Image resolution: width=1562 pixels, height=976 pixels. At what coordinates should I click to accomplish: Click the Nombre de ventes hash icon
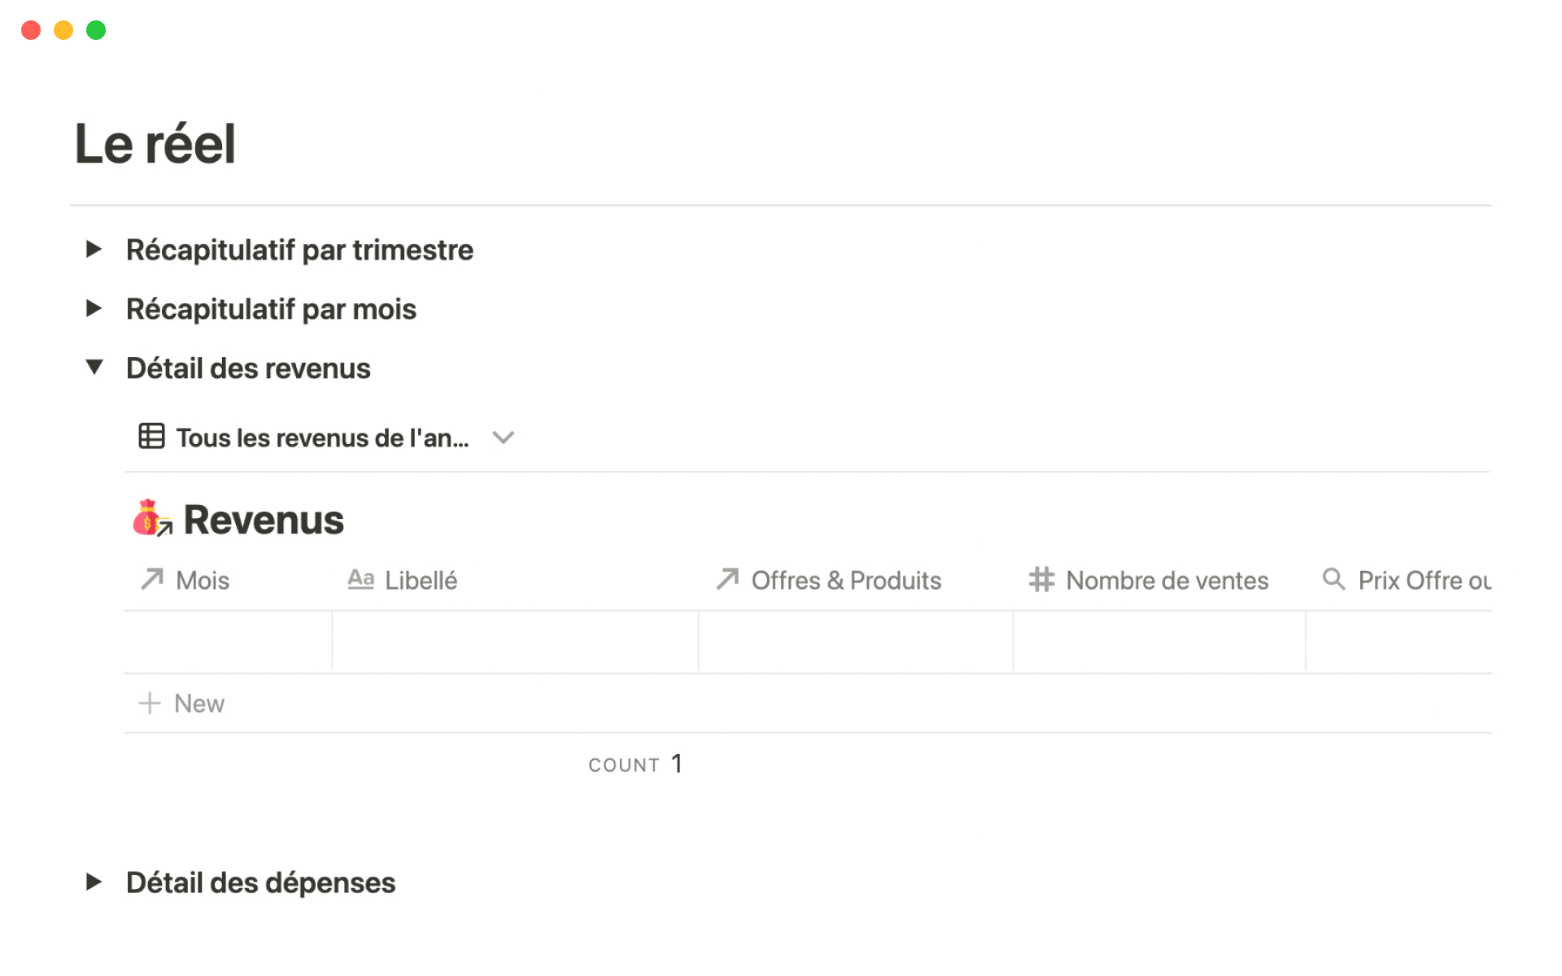coord(1041,580)
